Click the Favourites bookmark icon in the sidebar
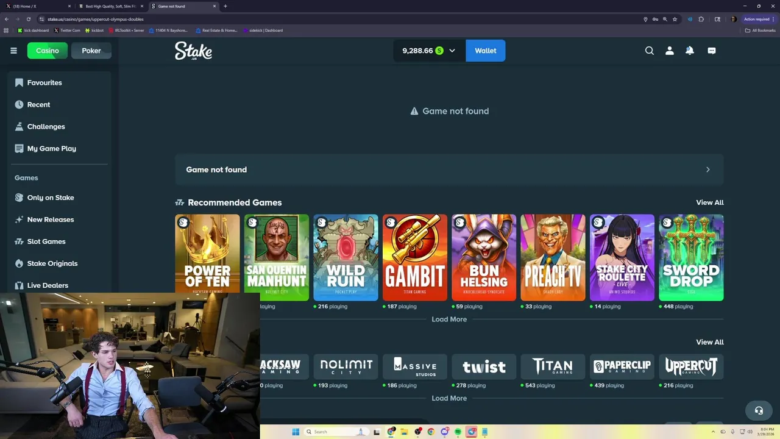Screen dimensions: 780x439 tap(19, 82)
